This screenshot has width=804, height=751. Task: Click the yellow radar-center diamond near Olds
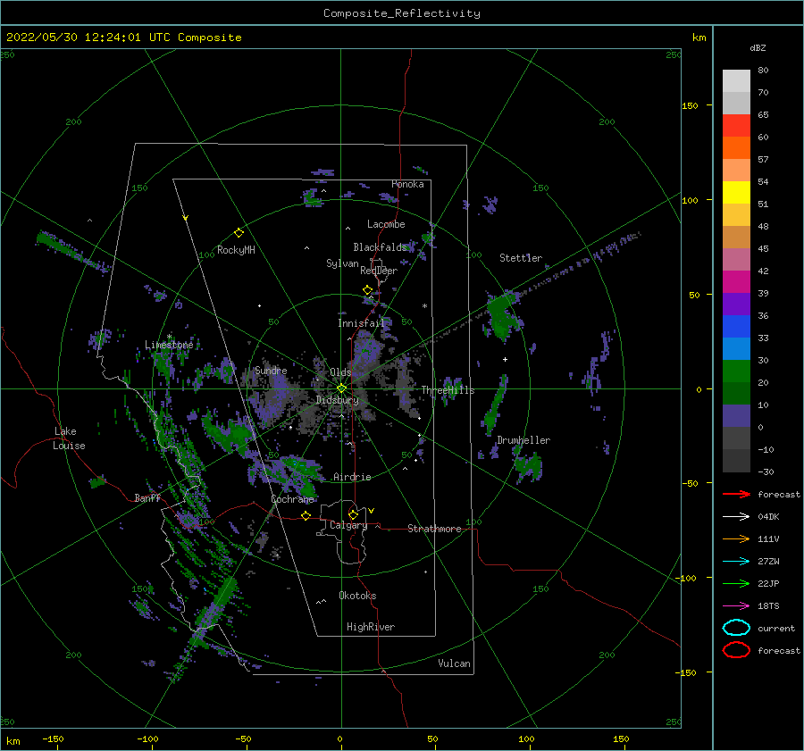(341, 388)
